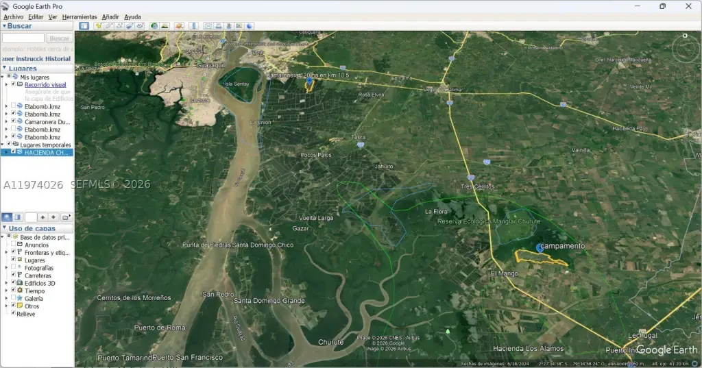This screenshot has height=368, width=702.
Task: Expand the Recorrido visual folder
Action: click(6, 84)
